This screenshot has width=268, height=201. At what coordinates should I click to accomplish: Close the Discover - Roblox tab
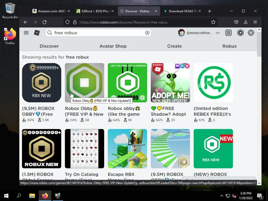pos(156,11)
